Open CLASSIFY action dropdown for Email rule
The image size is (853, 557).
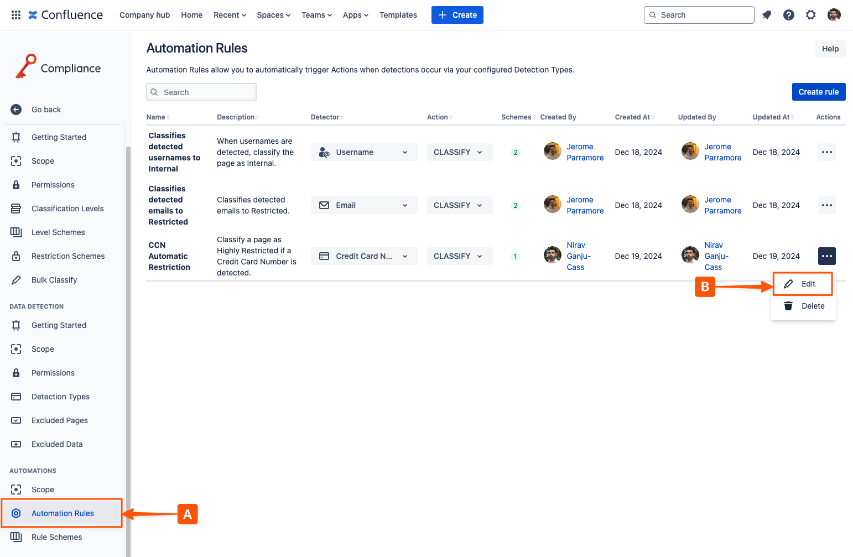click(459, 205)
